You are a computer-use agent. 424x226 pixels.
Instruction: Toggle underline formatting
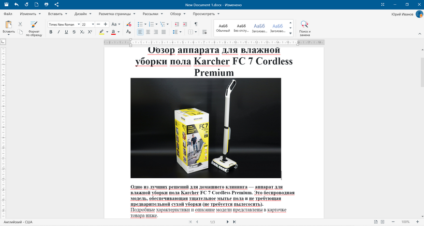[x=66, y=32]
